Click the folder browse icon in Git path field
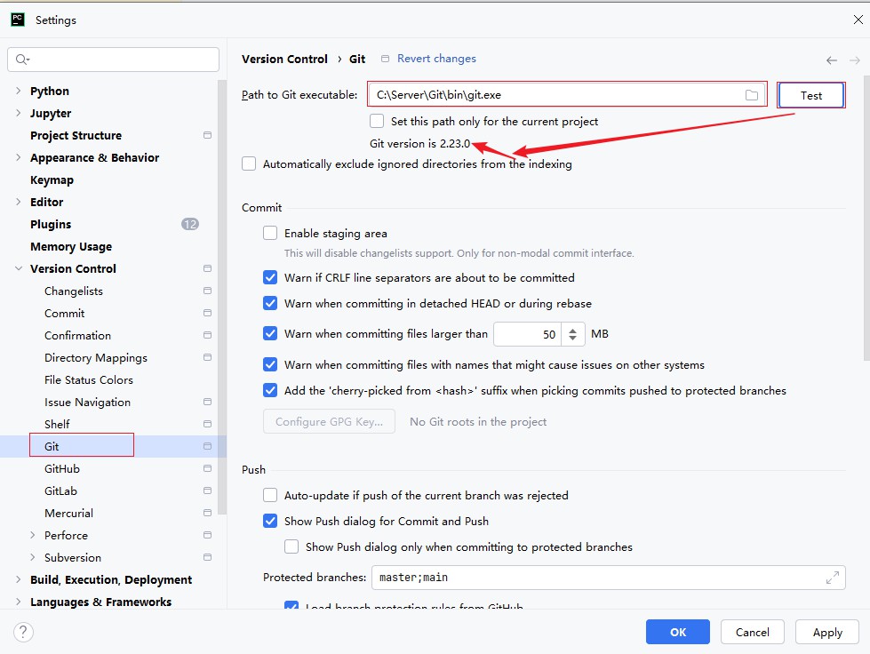 (751, 95)
